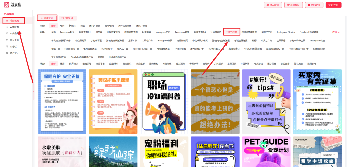Click the 创自由 logo

point(13,5)
